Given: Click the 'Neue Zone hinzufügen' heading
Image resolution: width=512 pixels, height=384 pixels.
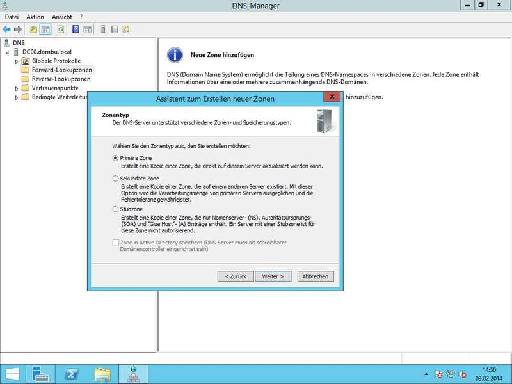Looking at the screenshot, I should [x=222, y=55].
